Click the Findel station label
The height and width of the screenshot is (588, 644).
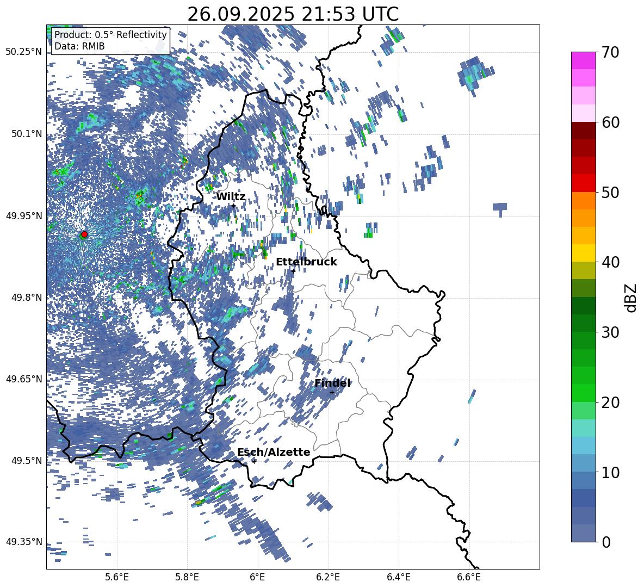(332, 383)
